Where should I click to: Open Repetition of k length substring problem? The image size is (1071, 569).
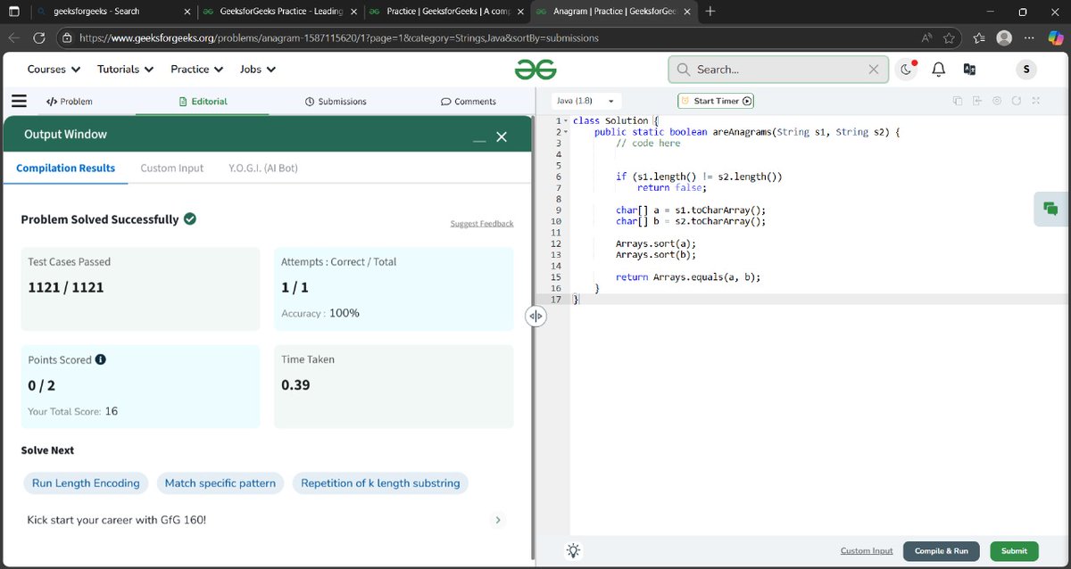380,483
